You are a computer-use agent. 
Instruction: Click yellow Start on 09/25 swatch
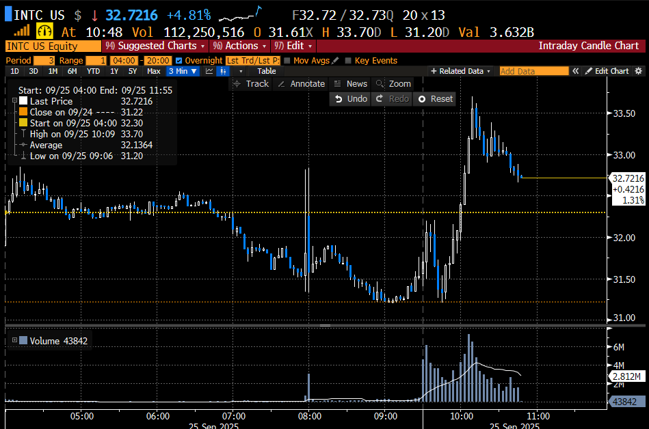click(23, 122)
